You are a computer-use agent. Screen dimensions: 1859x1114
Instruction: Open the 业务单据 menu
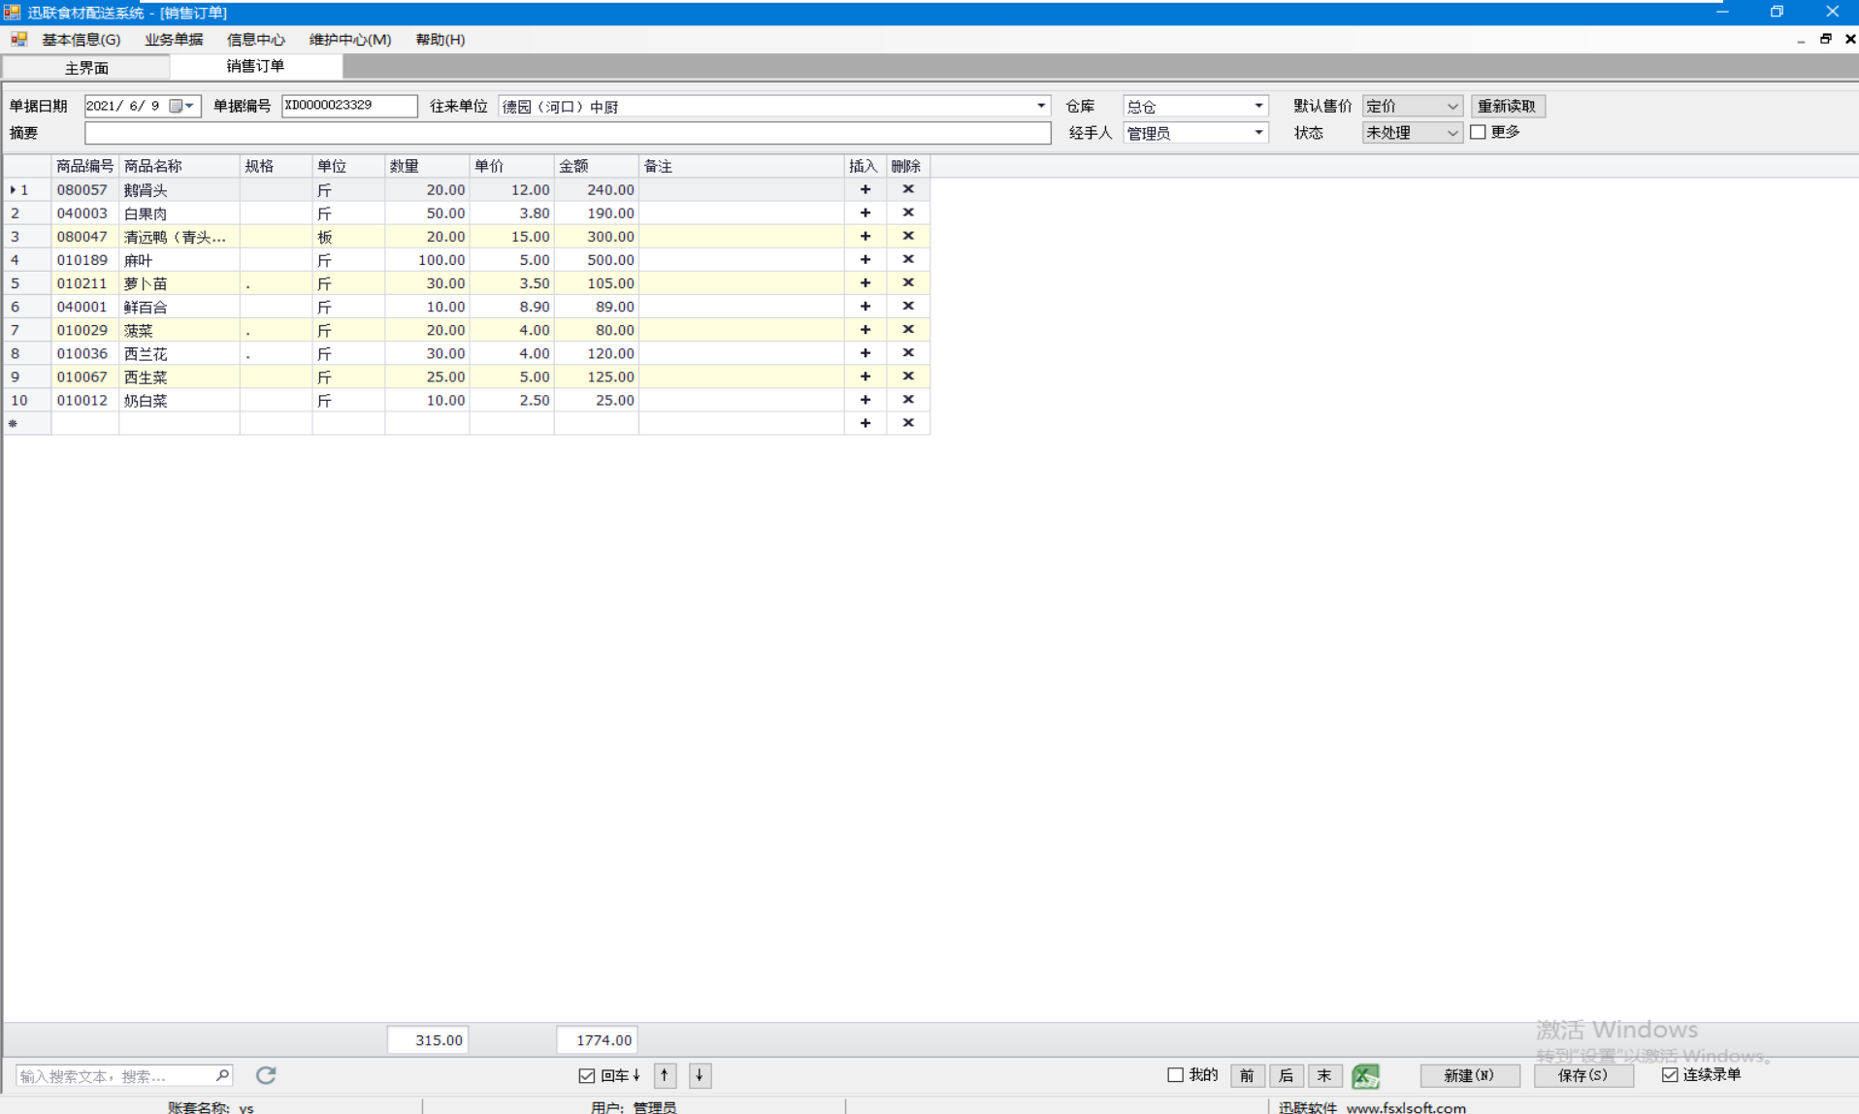coord(174,40)
